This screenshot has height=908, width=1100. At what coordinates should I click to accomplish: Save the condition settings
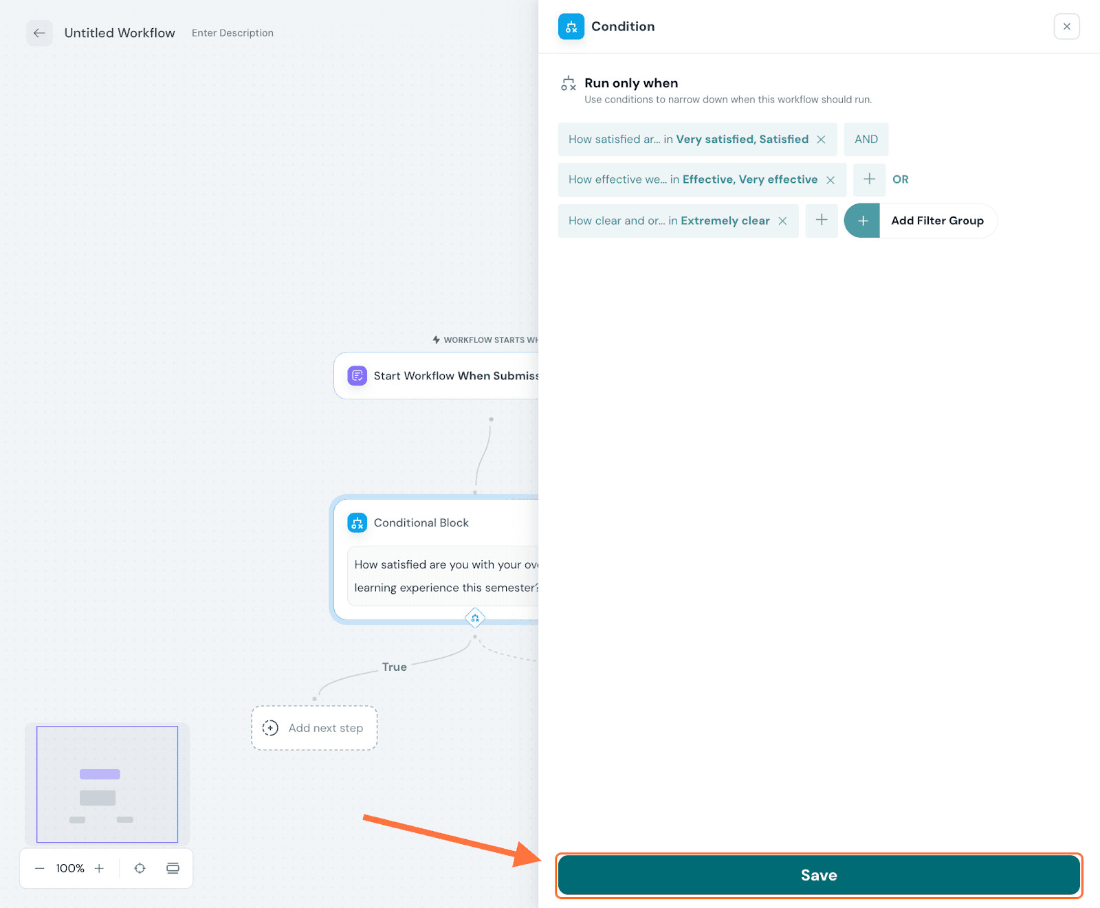(818, 875)
